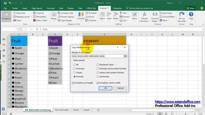Open the Columns visibility tool
Image resolution: width=205 pixels, height=115 pixels.
[38, 13]
